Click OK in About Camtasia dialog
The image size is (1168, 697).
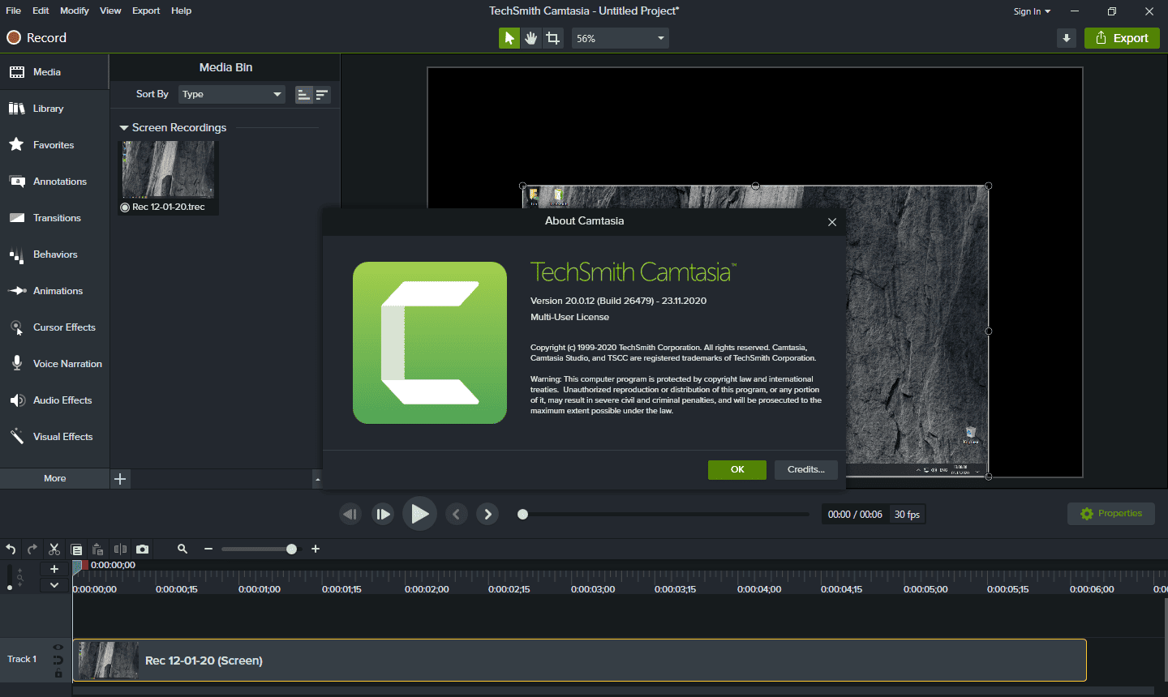pyautogui.click(x=737, y=469)
